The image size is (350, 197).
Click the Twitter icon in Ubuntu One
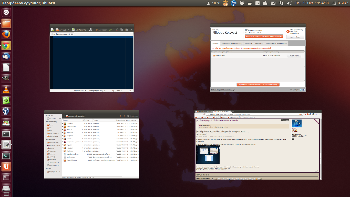(x=301, y=90)
